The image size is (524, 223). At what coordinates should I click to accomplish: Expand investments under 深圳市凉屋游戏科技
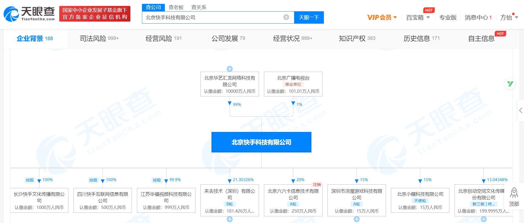(357, 219)
